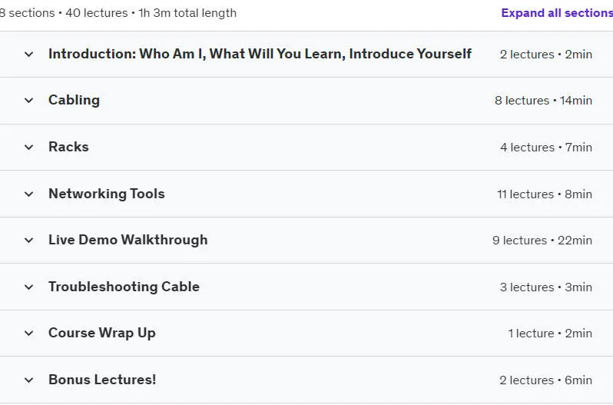Click the Course Wrap Up chevron

29,333
